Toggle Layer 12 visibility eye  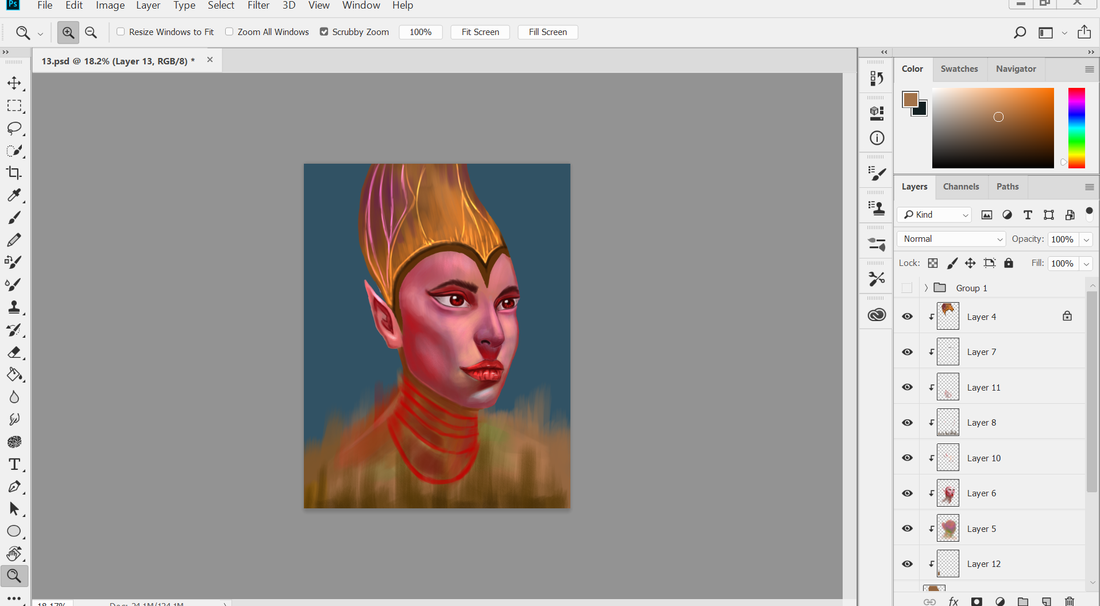click(x=907, y=564)
